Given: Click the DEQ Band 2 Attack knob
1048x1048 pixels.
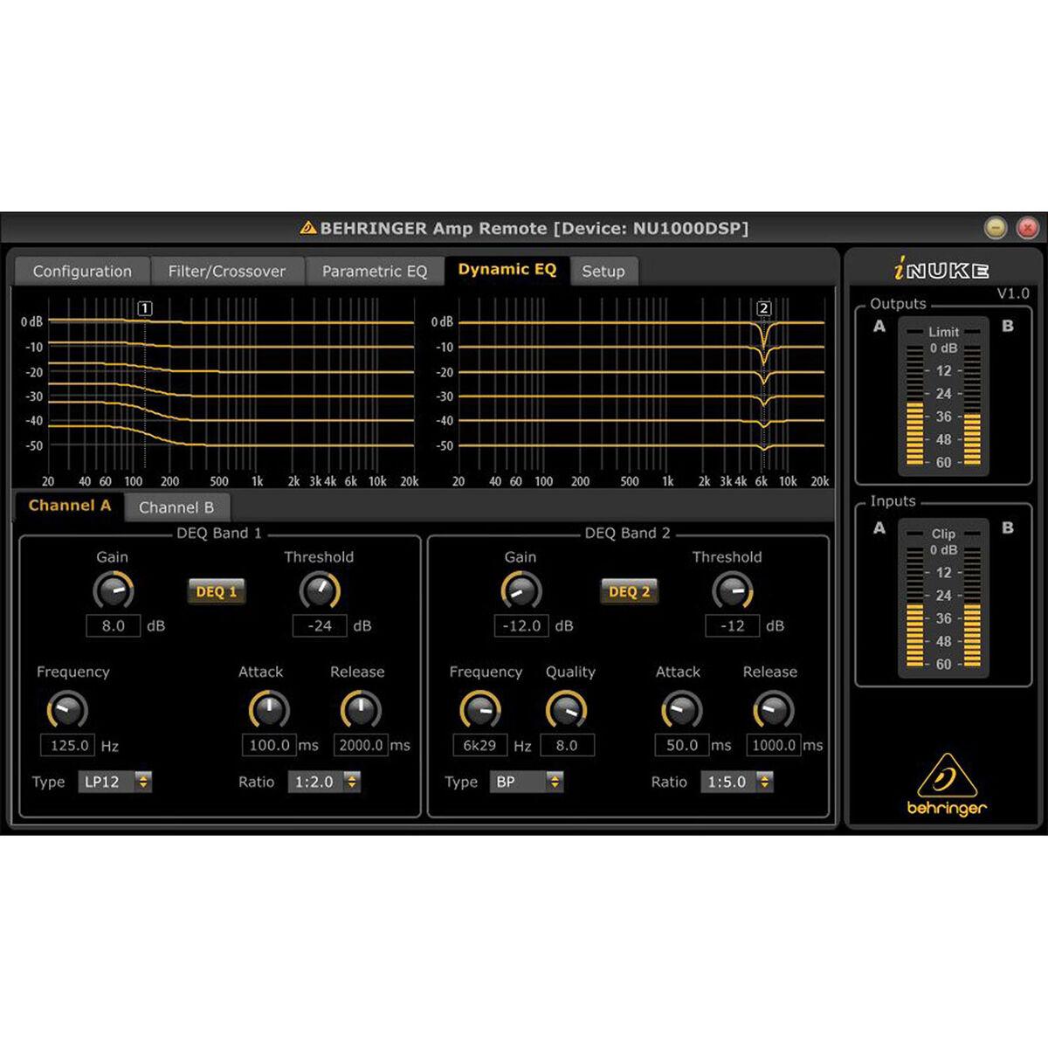Looking at the screenshot, I should click(682, 709).
